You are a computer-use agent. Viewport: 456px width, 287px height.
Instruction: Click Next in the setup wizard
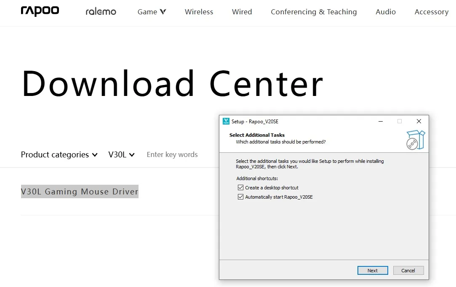point(373,271)
